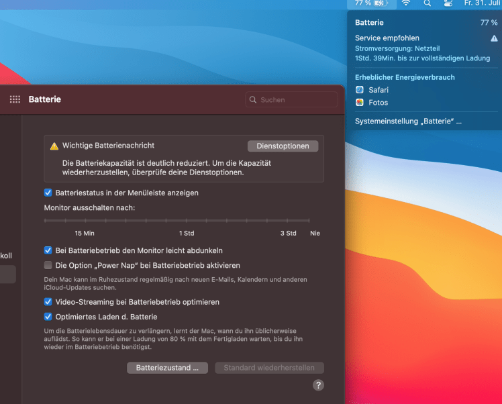Uncheck Bei Batteriebetrieb den Monitor leicht abdunkeln

tap(48, 250)
